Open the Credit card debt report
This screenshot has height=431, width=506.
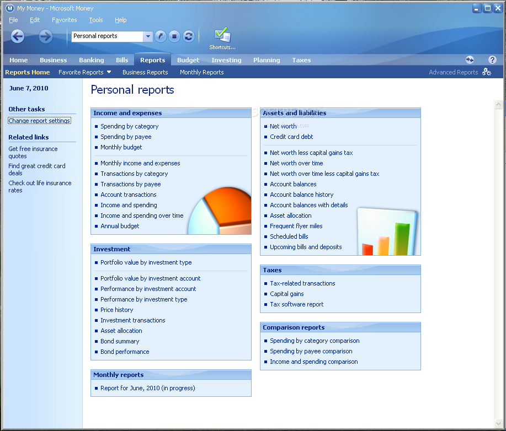click(x=291, y=137)
